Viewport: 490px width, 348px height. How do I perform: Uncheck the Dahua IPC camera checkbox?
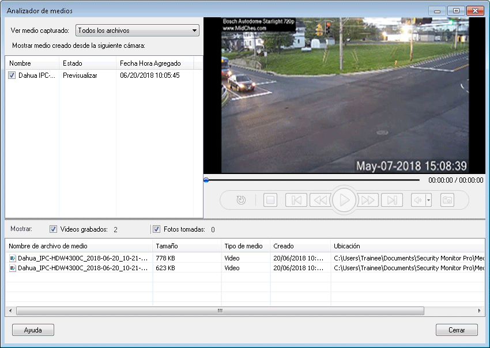point(12,75)
